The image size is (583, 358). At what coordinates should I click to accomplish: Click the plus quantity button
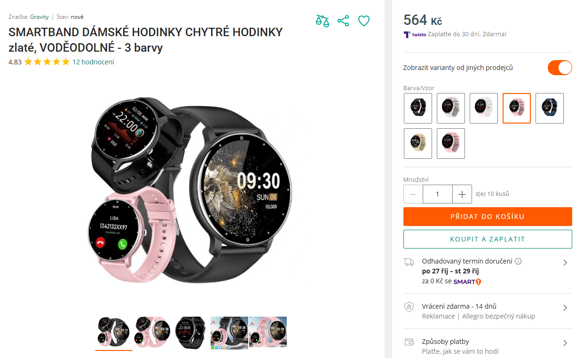pos(462,194)
